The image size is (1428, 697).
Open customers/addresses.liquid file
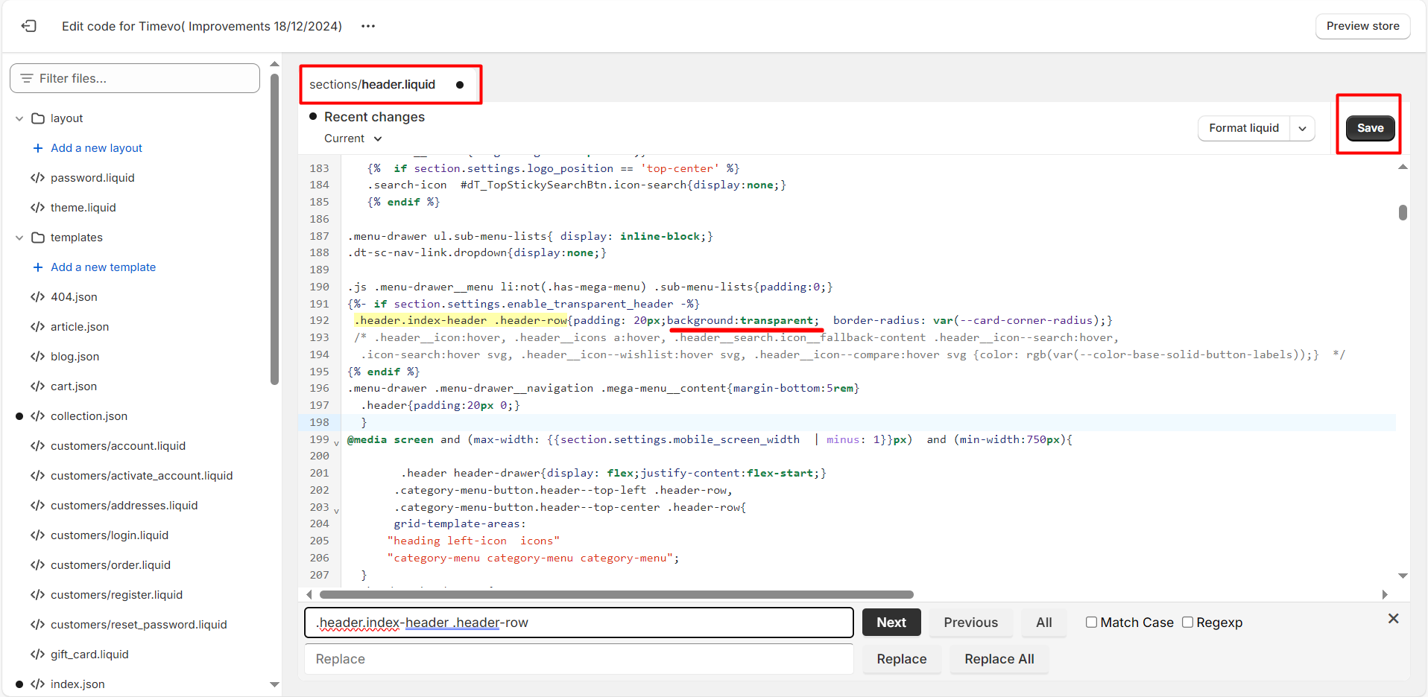point(124,506)
